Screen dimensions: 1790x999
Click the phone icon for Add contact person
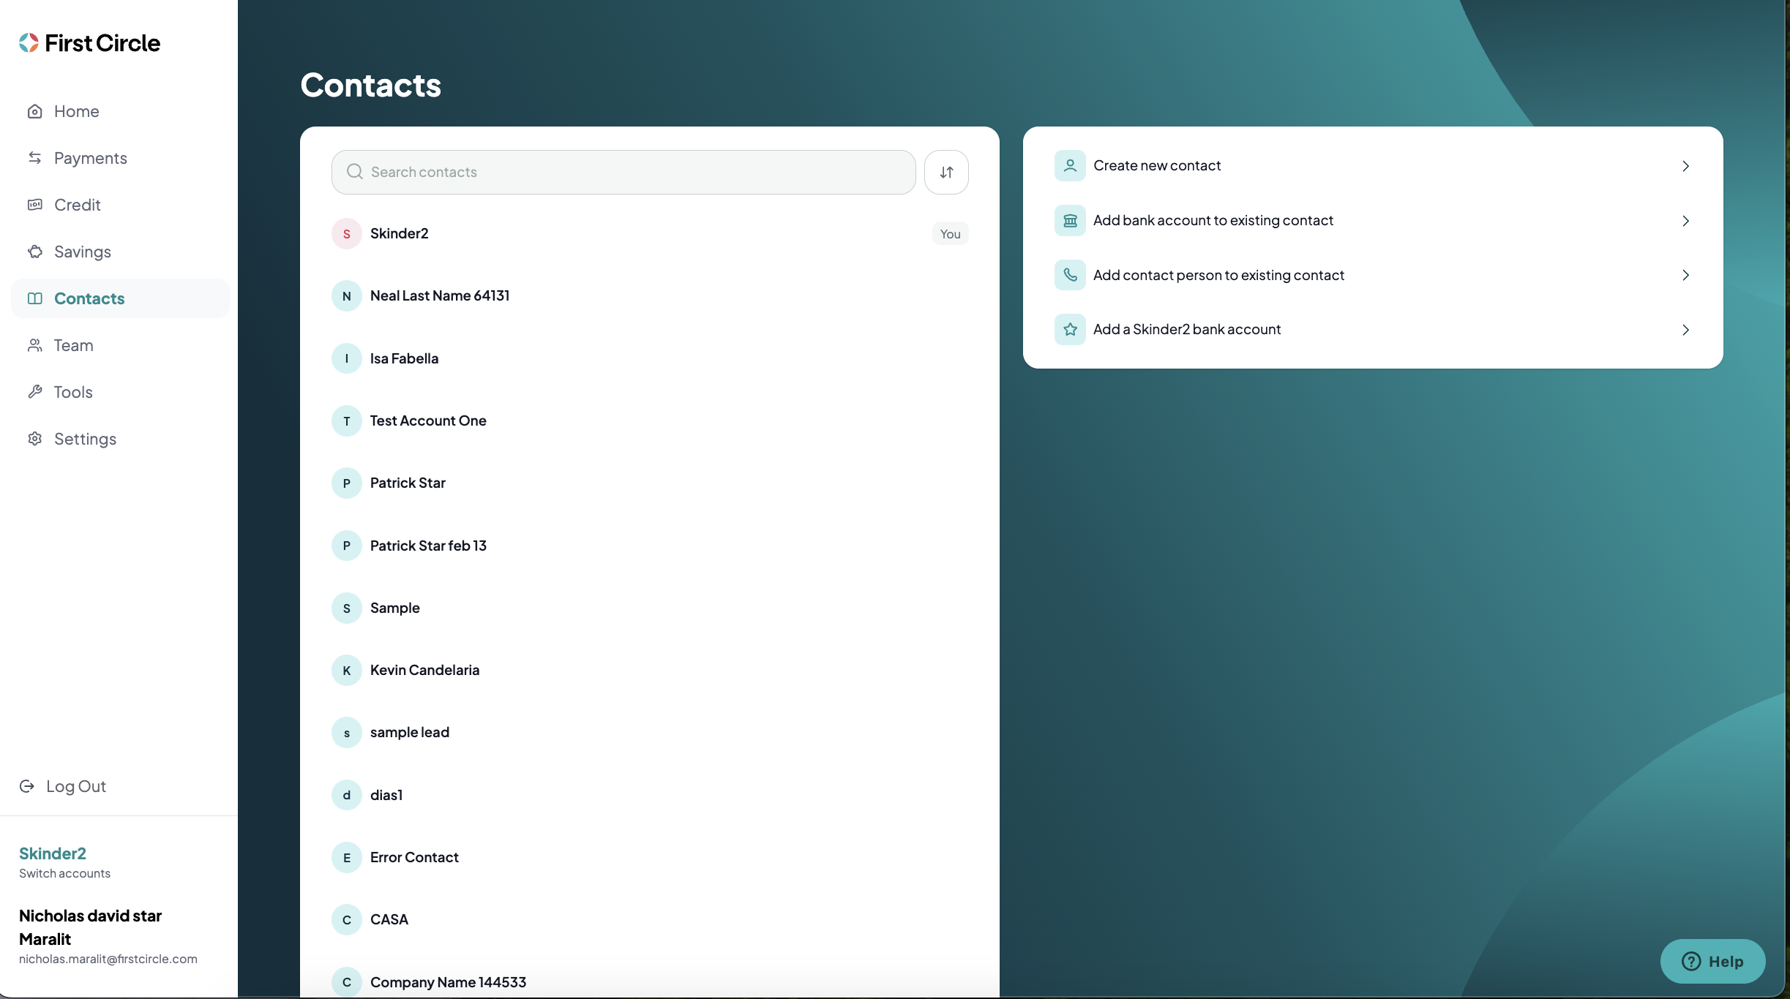coord(1069,275)
